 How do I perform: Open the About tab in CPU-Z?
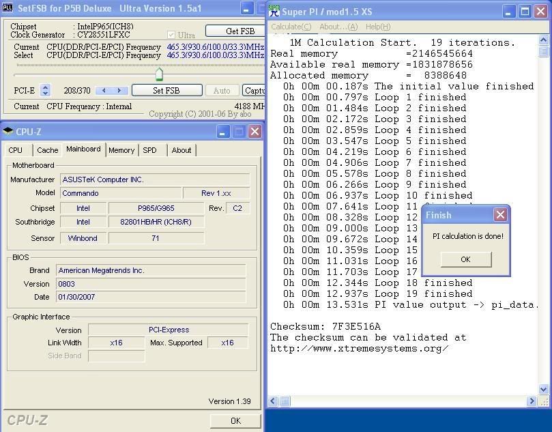181,150
